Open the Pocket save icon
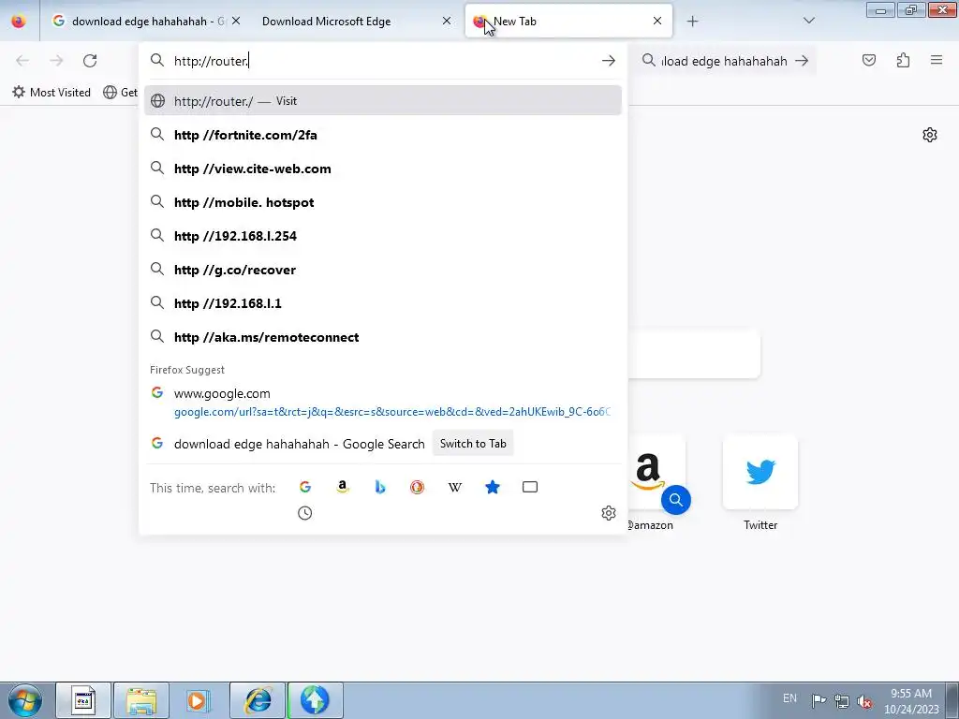This screenshot has height=719, width=959. pos(869,60)
